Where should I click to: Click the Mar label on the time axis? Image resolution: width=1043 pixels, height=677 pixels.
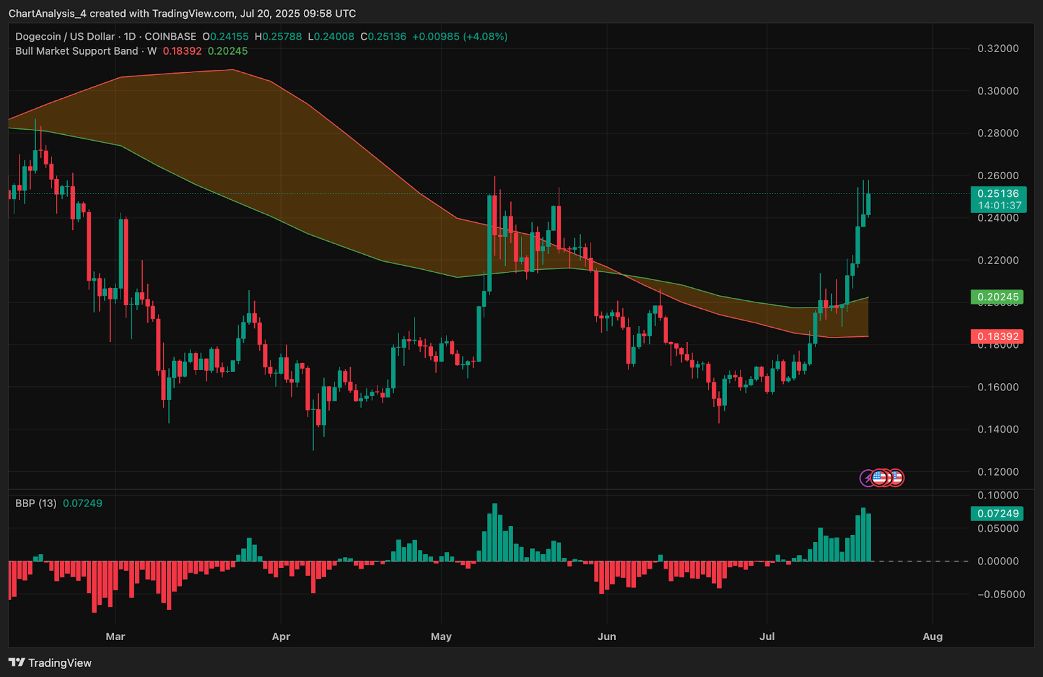point(115,636)
